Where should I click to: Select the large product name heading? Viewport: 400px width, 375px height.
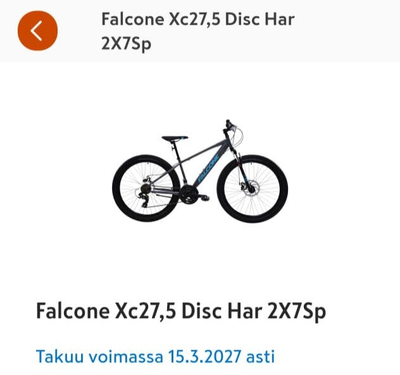click(x=181, y=311)
